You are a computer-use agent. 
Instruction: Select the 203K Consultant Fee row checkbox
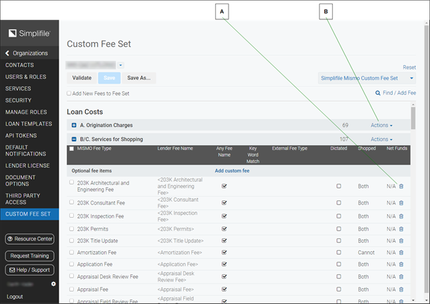coord(72,202)
